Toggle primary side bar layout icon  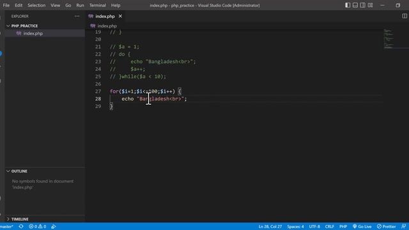pos(348,5)
